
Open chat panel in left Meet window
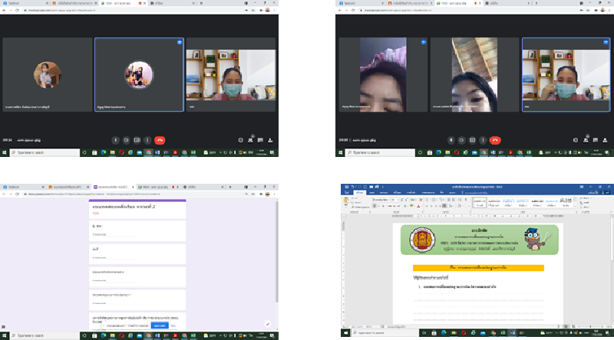(261, 140)
